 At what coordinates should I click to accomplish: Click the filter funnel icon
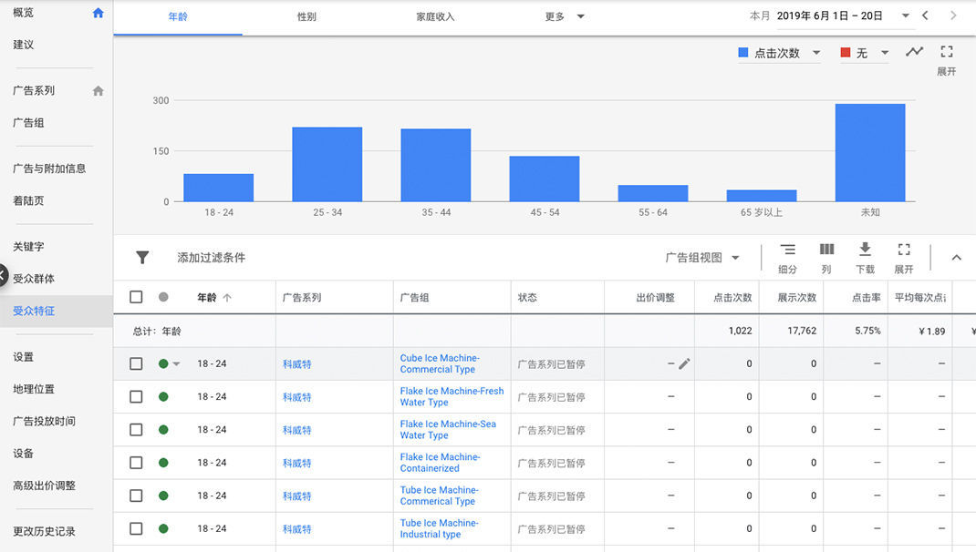pyautogui.click(x=142, y=258)
